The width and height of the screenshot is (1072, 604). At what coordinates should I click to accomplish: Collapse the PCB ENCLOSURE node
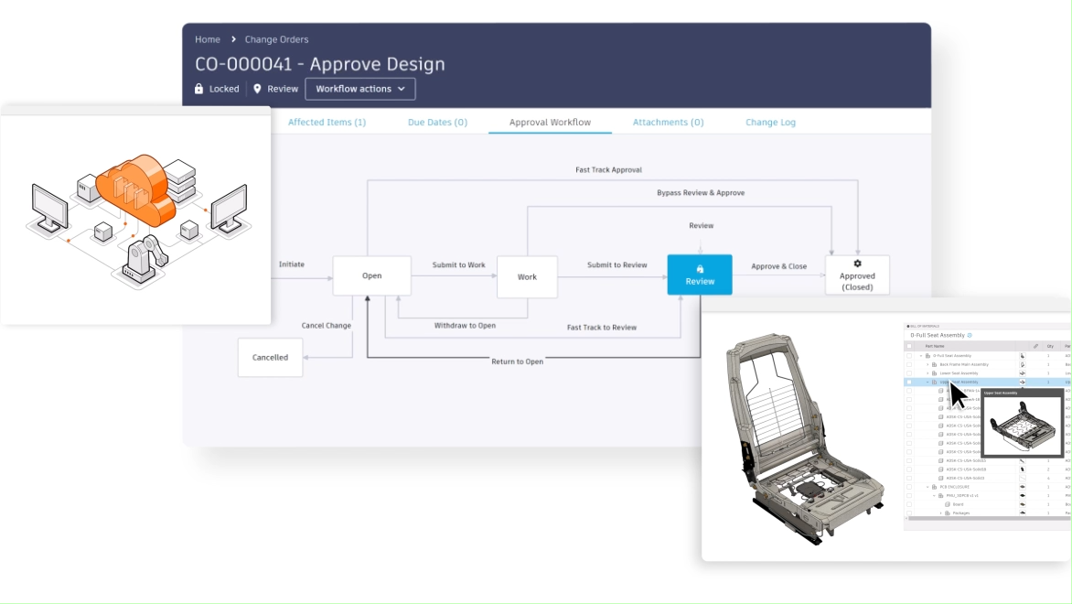pyautogui.click(x=927, y=487)
